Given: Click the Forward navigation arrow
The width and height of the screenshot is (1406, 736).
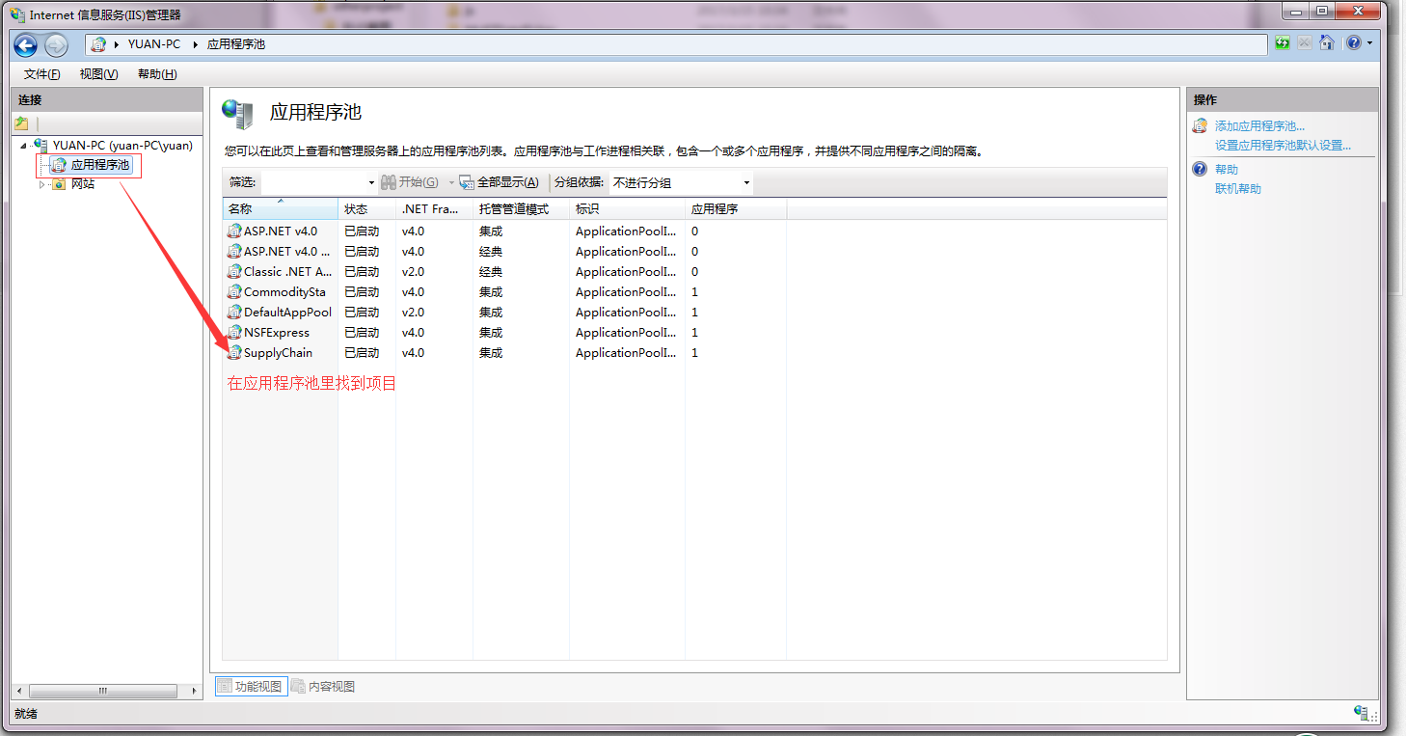Looking at the screenshot, I should coord(56,44).
